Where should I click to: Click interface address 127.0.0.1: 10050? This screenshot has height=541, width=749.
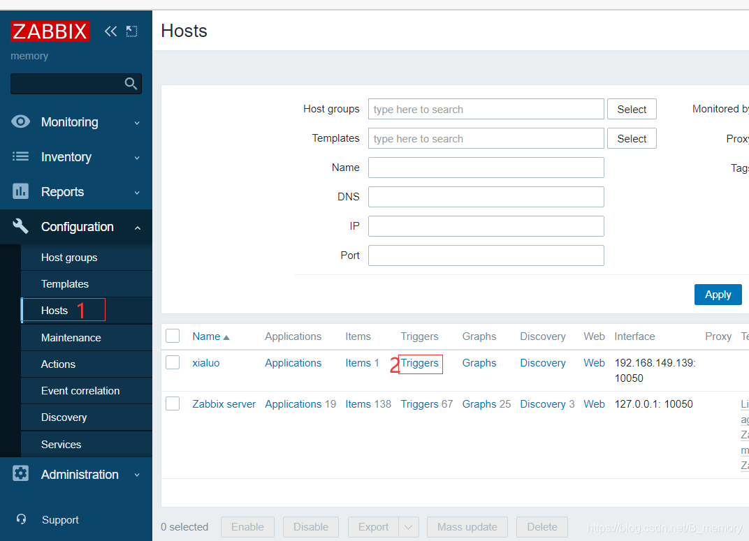(x=653, y=404)
